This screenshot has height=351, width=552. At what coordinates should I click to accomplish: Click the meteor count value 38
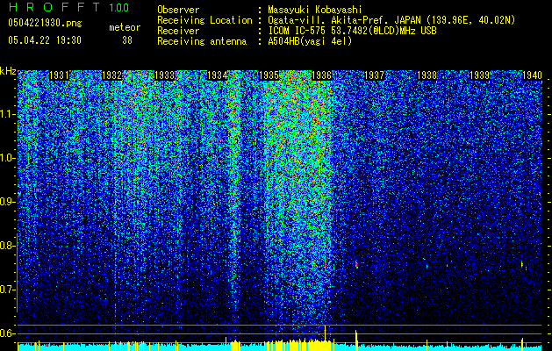[127, 40]
